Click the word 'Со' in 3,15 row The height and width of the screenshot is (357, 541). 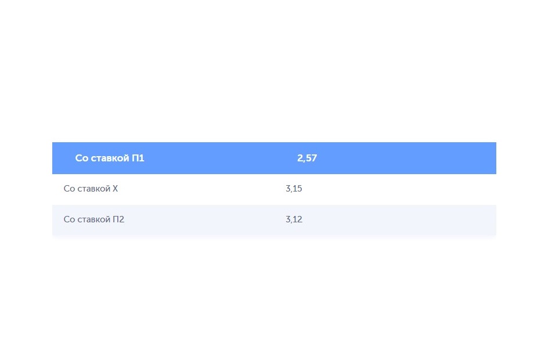[x=69, y=189]
